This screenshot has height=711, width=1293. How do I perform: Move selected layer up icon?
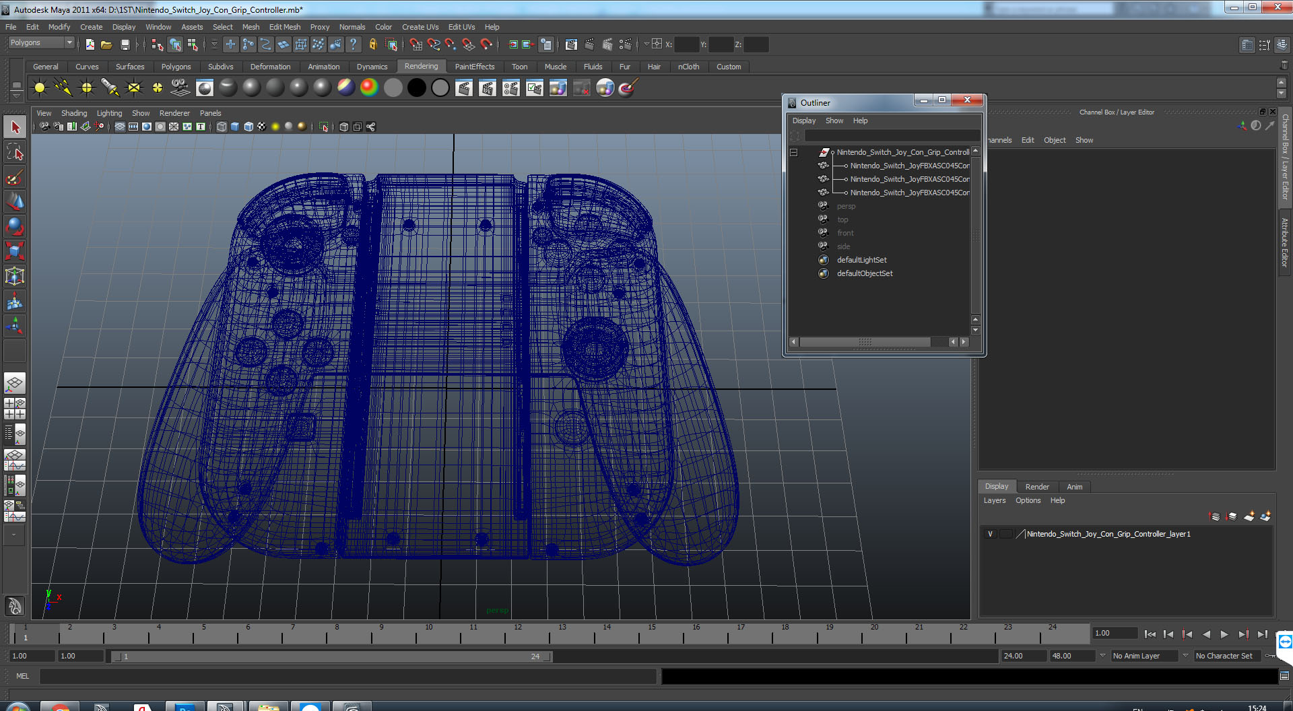coord(1215,516)
